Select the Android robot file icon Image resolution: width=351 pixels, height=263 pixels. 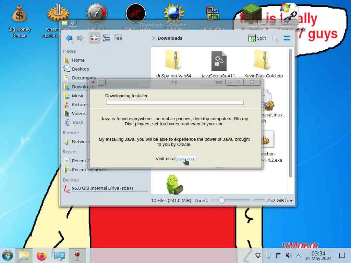pyautogui.click(x=174, y=184)
